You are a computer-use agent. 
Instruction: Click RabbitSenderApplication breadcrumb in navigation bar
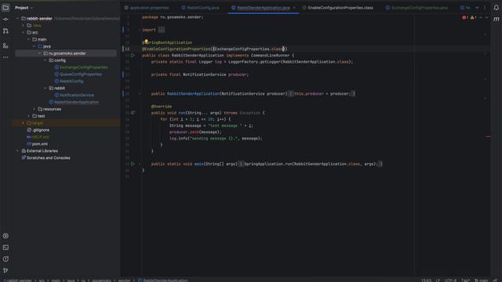click(166, 280)
